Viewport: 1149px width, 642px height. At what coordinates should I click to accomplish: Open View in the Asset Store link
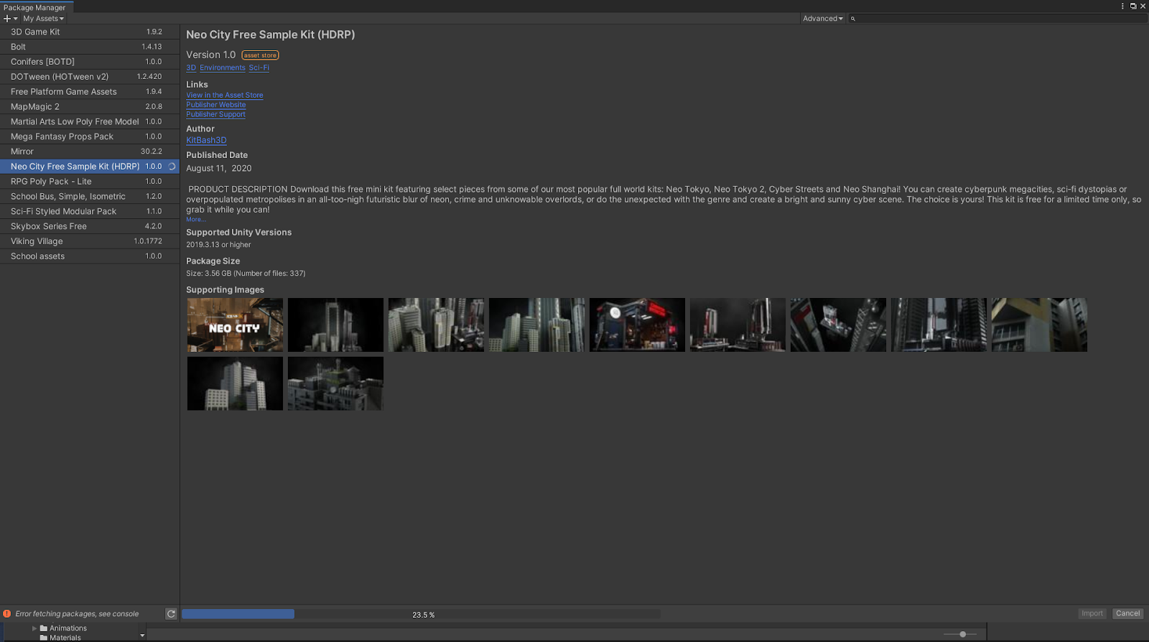[225, 96]
